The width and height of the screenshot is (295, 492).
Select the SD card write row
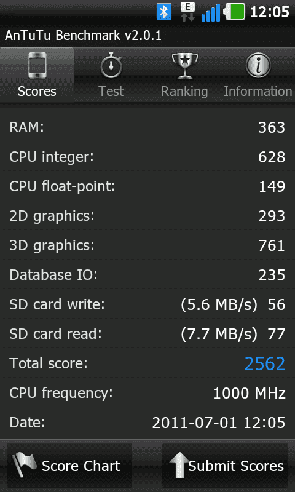[x=147, y=304]
